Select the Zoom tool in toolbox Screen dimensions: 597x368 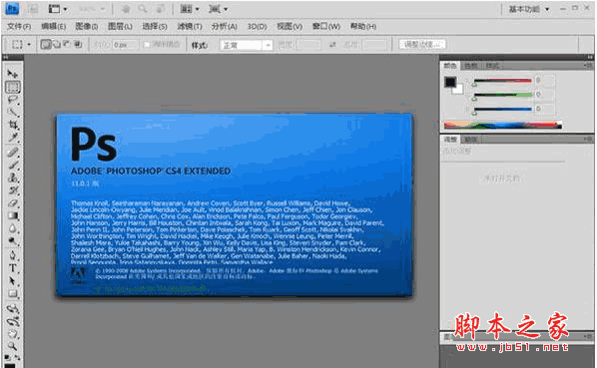pyautogui.click(x=13, y=346)
